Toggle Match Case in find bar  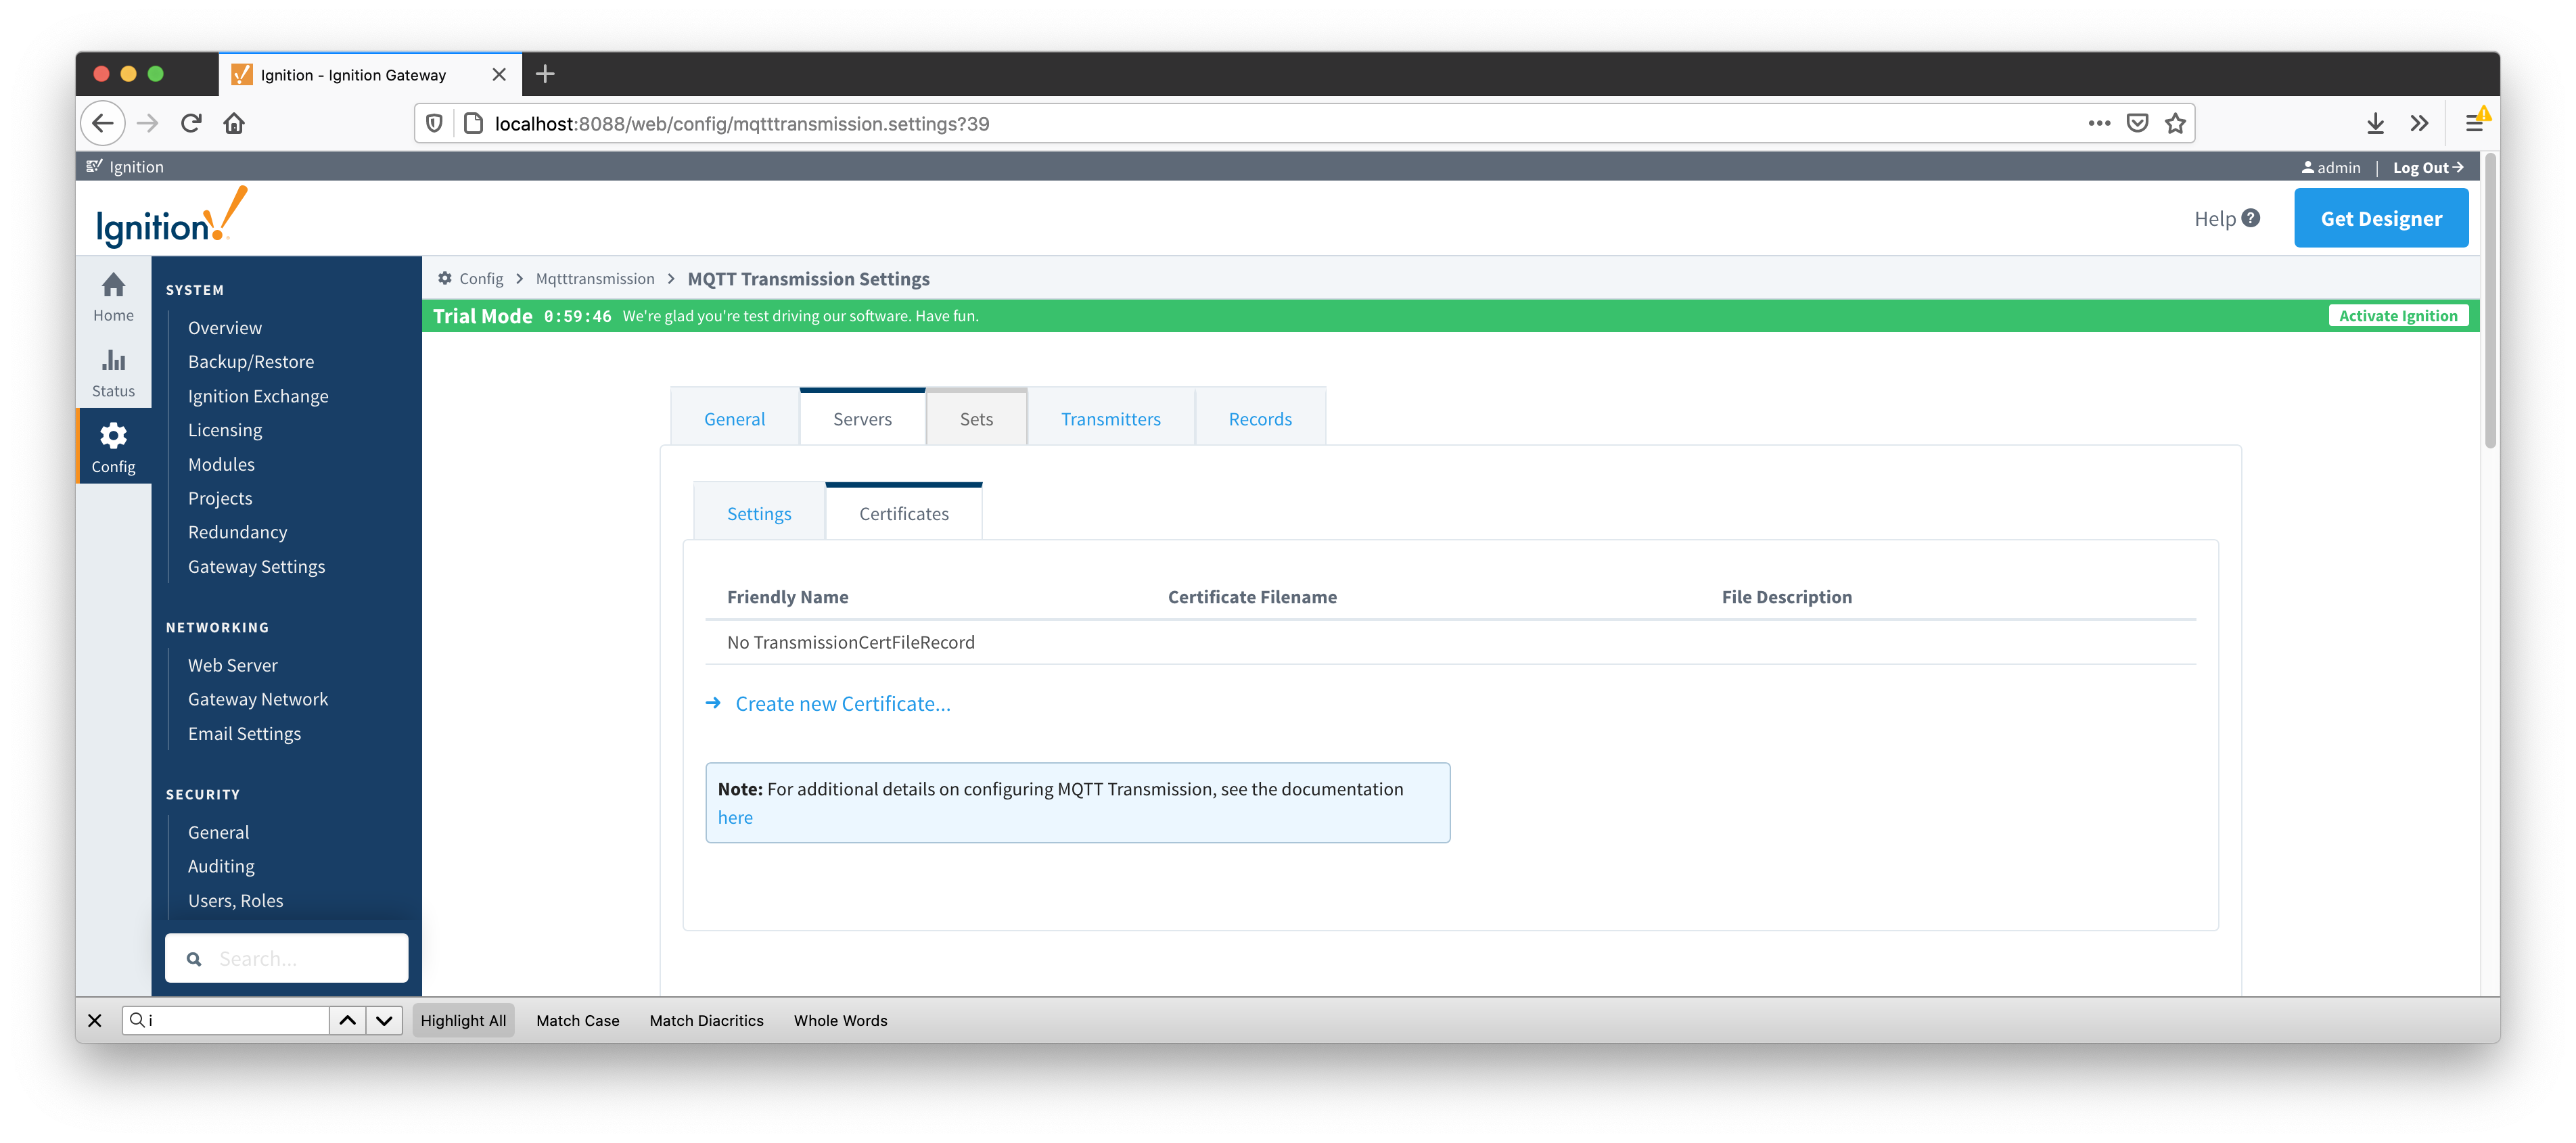click(578, 1020)
